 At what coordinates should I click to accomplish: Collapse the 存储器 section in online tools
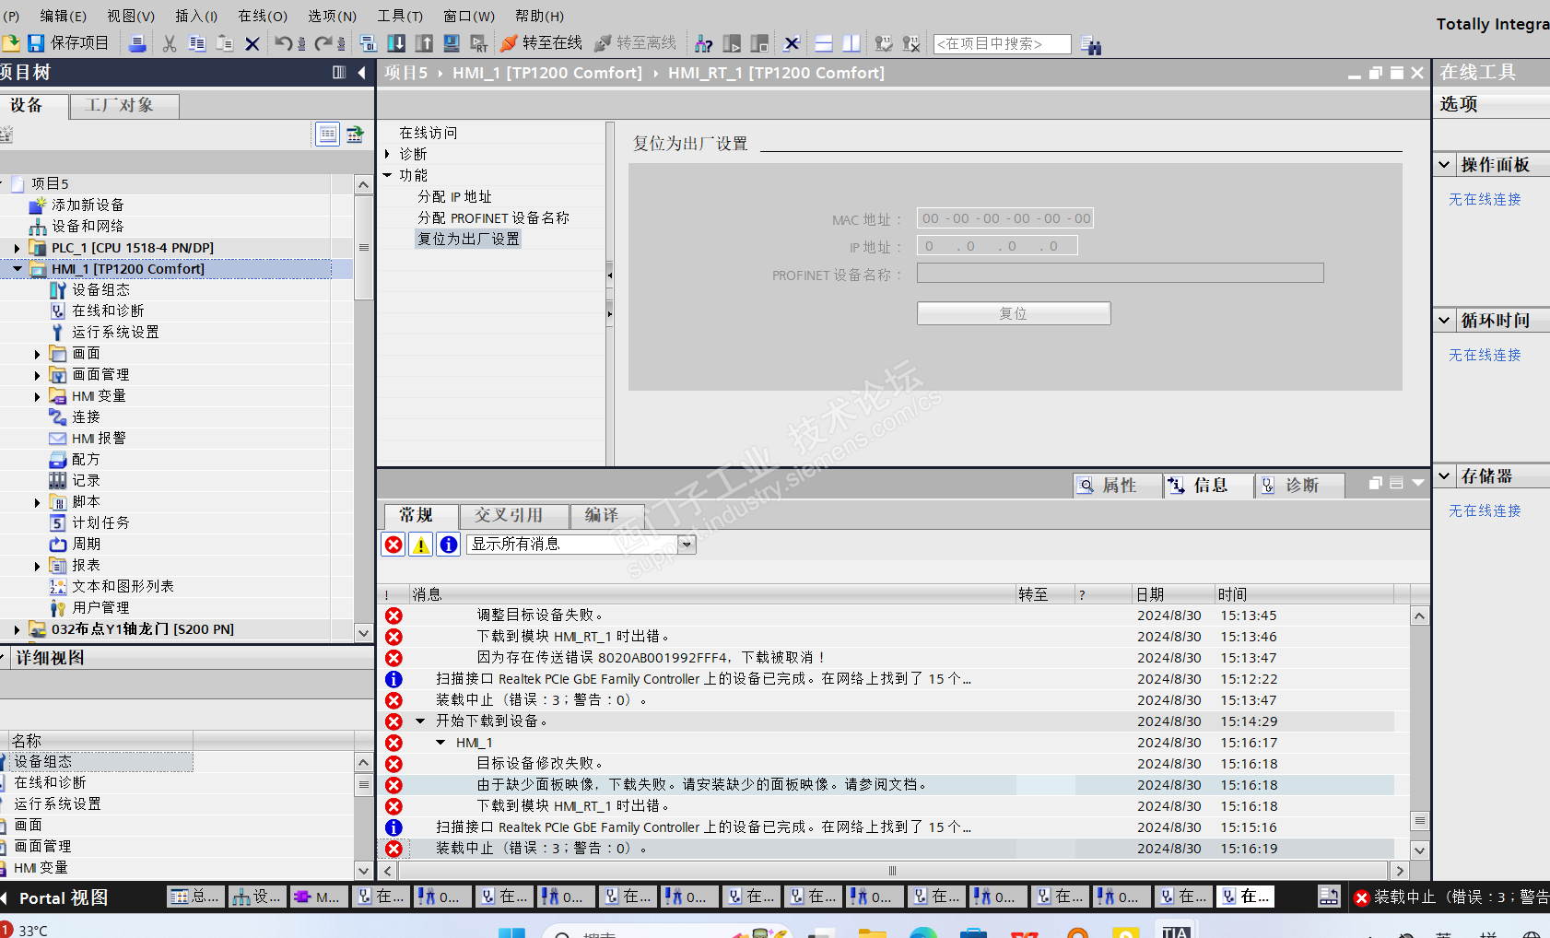click(x=1444, y=476)
